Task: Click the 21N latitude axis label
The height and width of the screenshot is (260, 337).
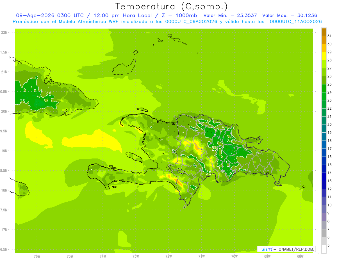Action: pos(4,72)
